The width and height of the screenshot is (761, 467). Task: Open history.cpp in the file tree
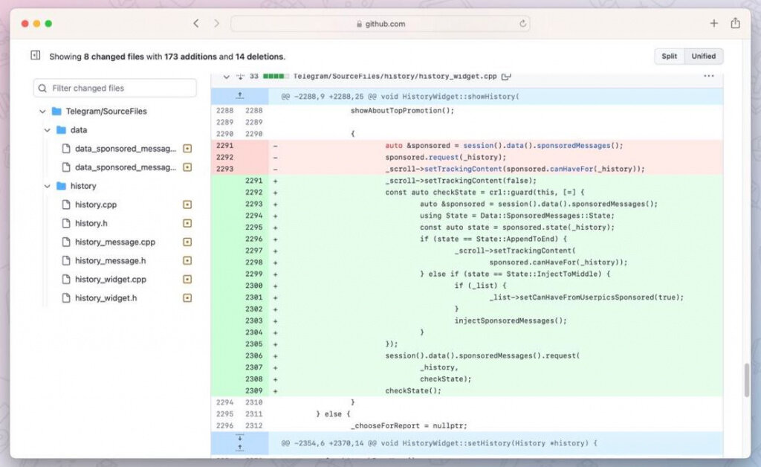[96, 204]
